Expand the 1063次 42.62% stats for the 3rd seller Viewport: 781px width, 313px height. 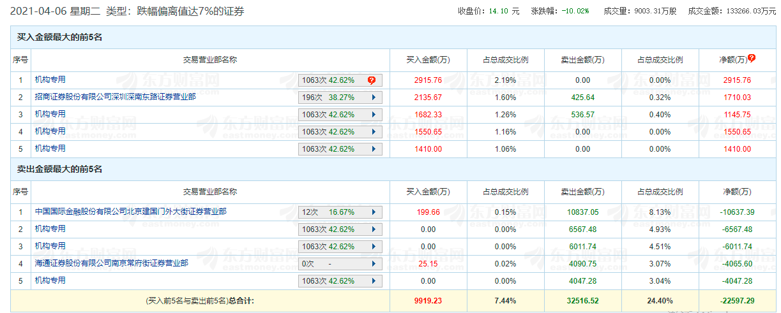click(373, 247)
